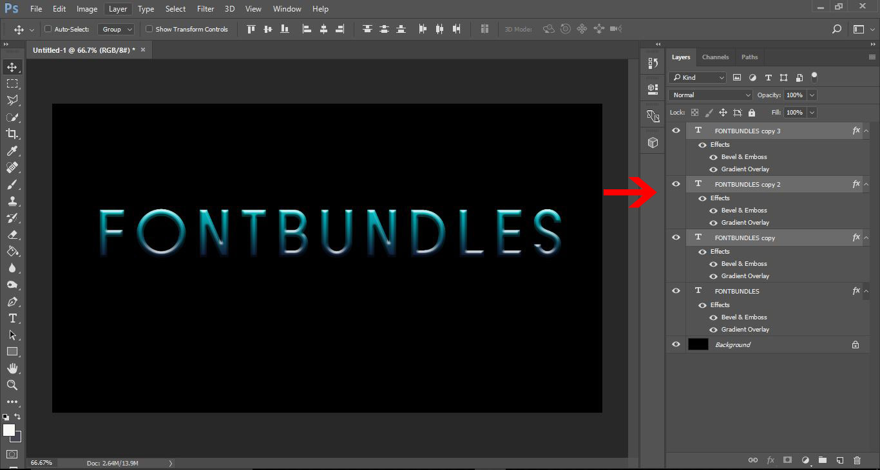Screen dimensions: 880x470
Task: Select the Paint Bucket tool
Action: pyautogui.click(x=12, y=251)
